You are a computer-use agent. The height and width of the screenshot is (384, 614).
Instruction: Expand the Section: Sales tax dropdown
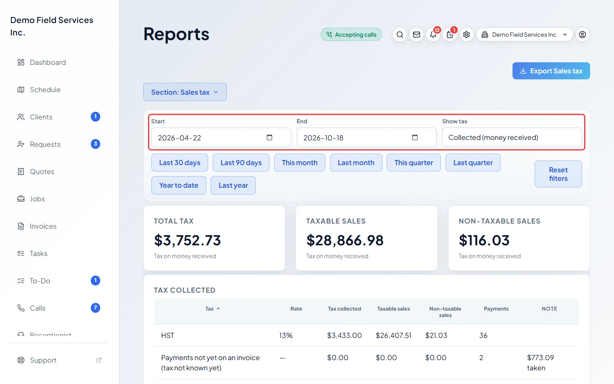pos(185,92)
